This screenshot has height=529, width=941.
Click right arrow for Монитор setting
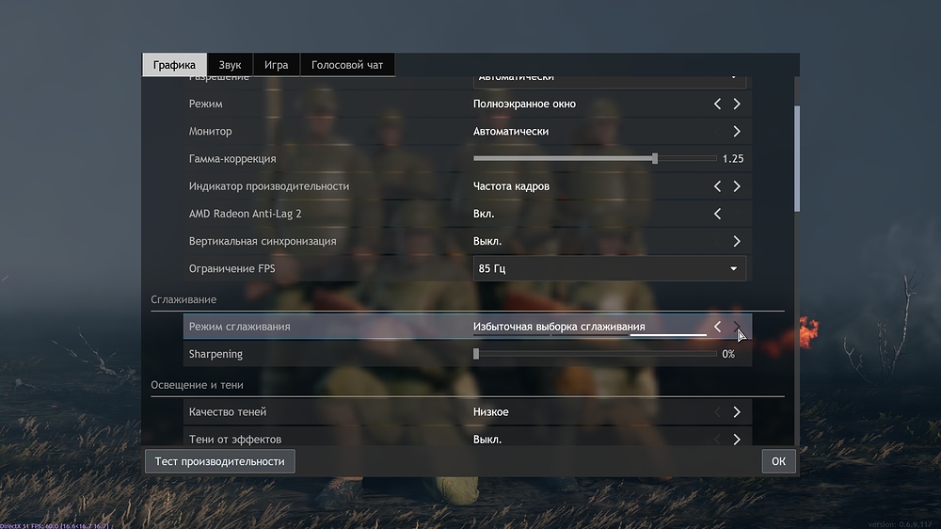737,132
